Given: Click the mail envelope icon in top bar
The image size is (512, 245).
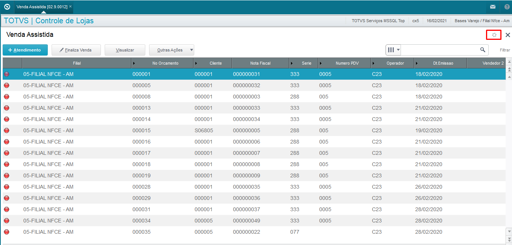Looking at the screenshot, I should 493,7.
